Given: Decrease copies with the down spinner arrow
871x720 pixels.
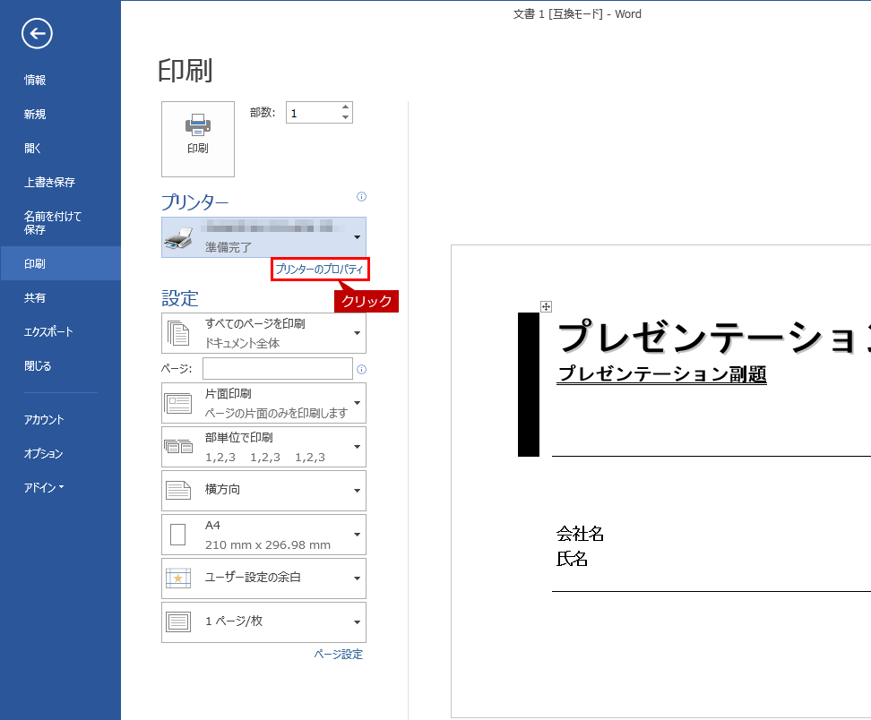Looking at the screenshot, I should [345, 117].
